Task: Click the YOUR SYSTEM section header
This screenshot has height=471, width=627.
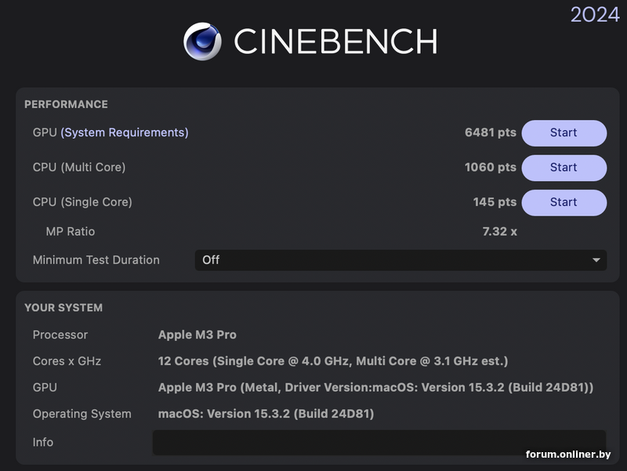Action: pyautogui.click(x=63, y=308)
